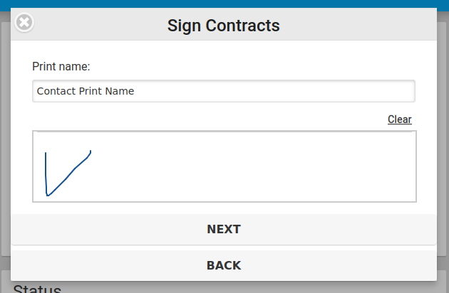Click the "Print name:" label
Image resolution: width=449 pixels, height=293 pixels.
(61, 66)
